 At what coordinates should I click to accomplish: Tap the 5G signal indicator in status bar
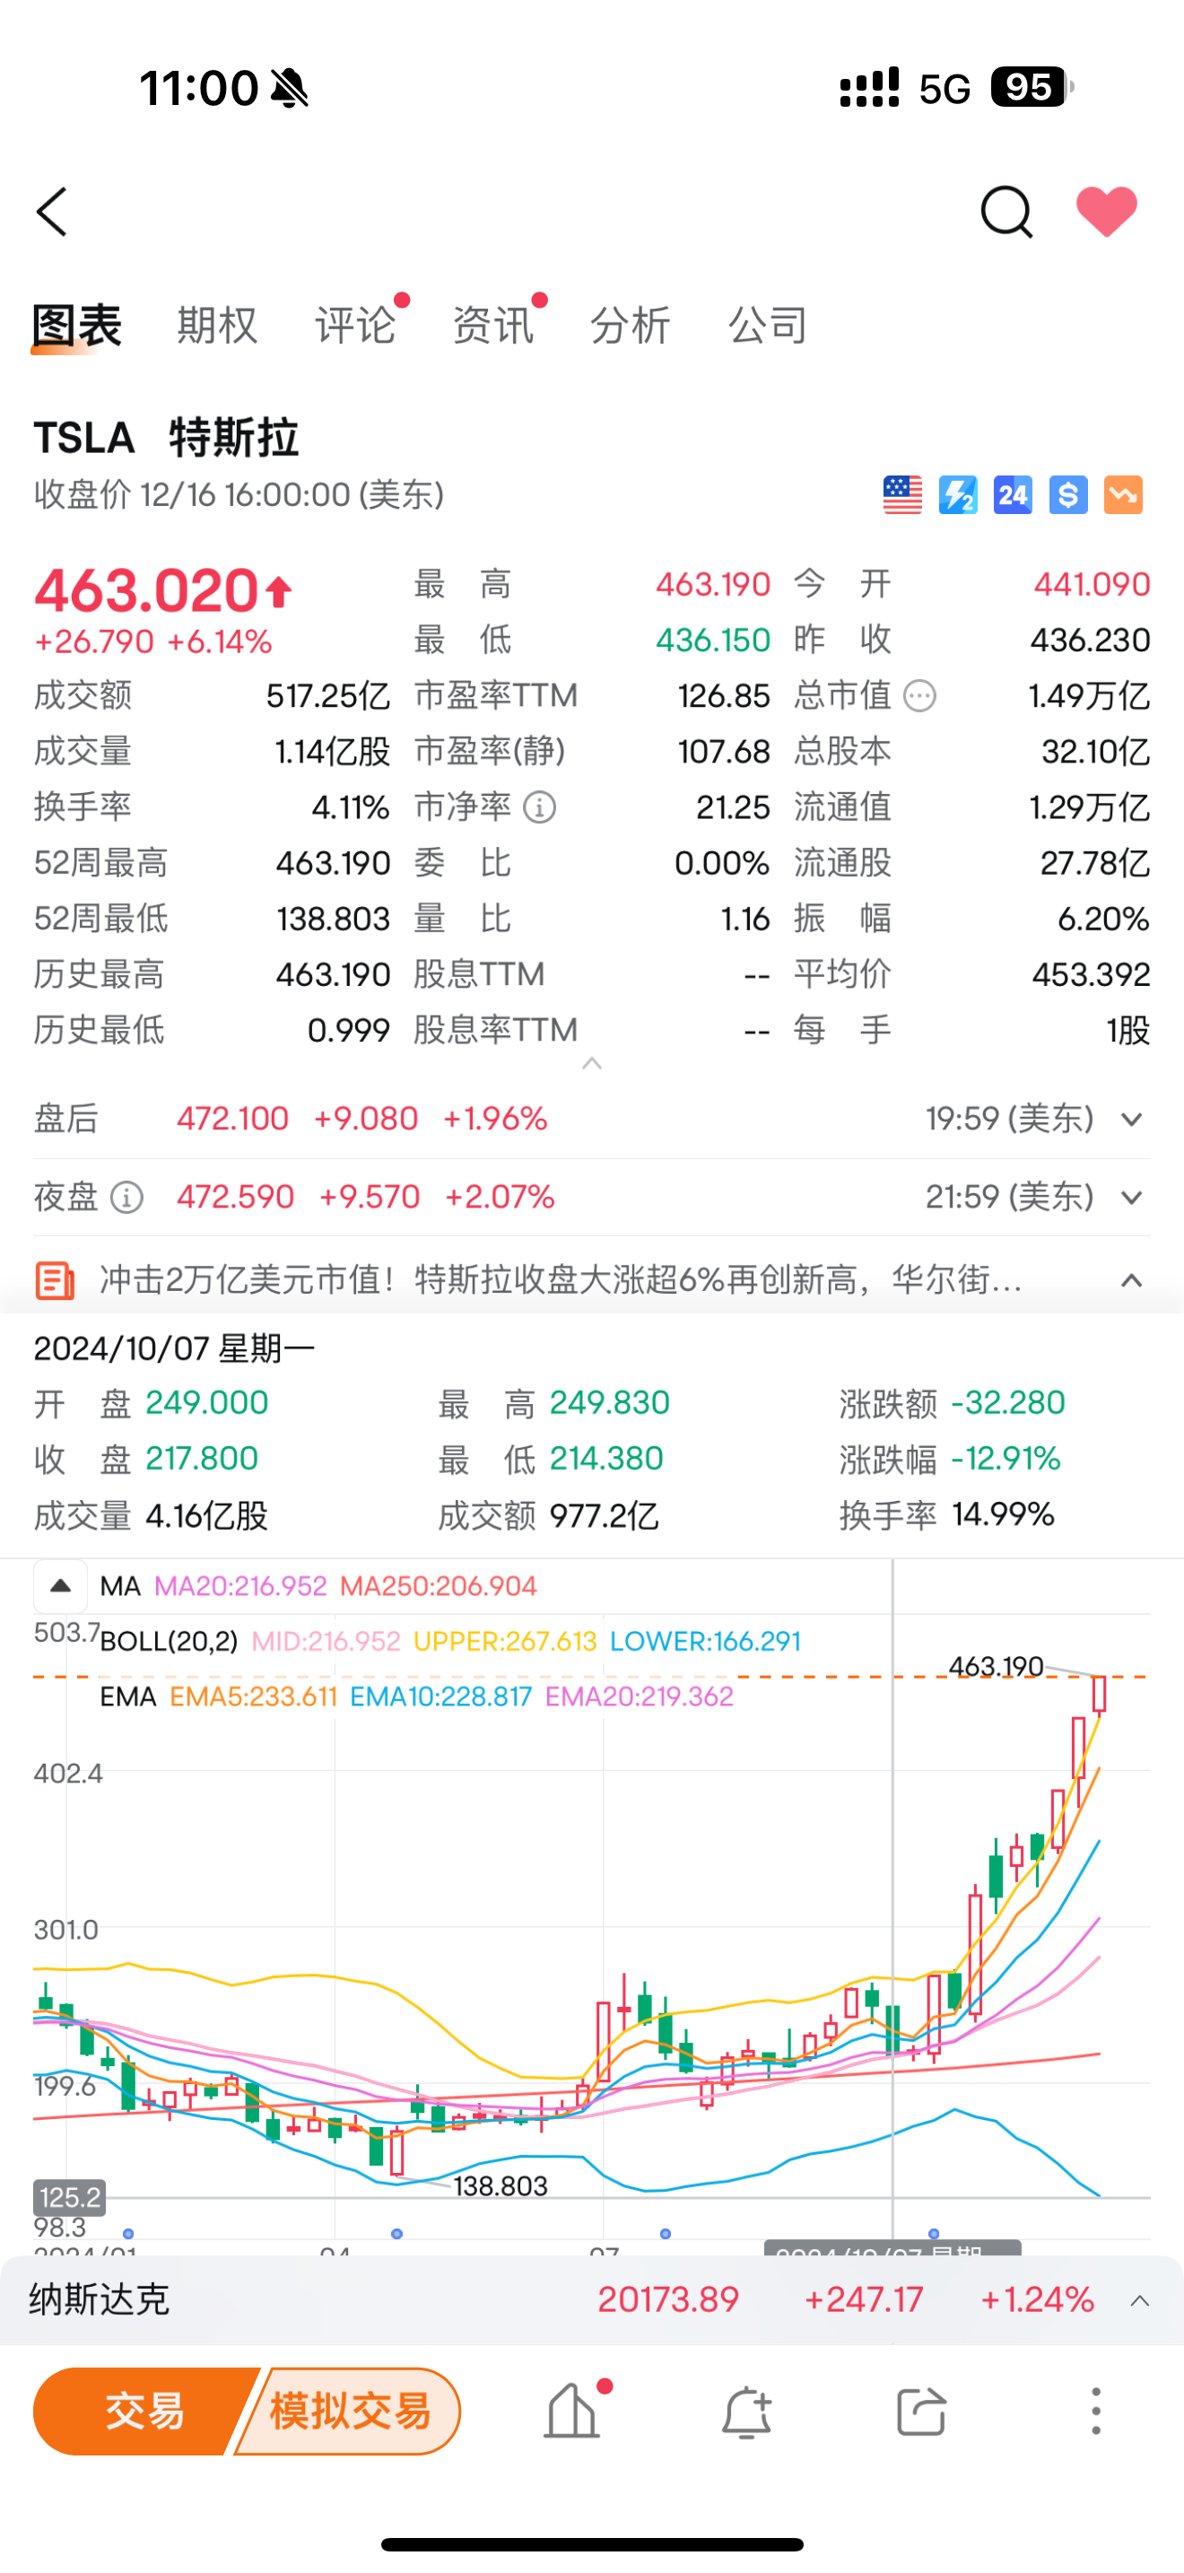(945, 89)
